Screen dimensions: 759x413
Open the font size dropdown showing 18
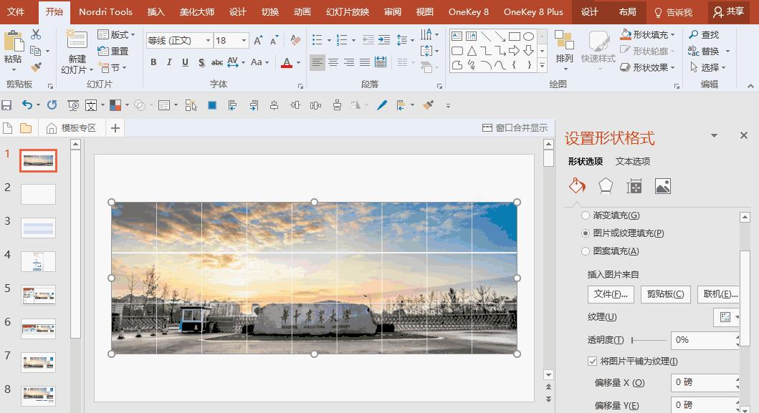[244, 41]
